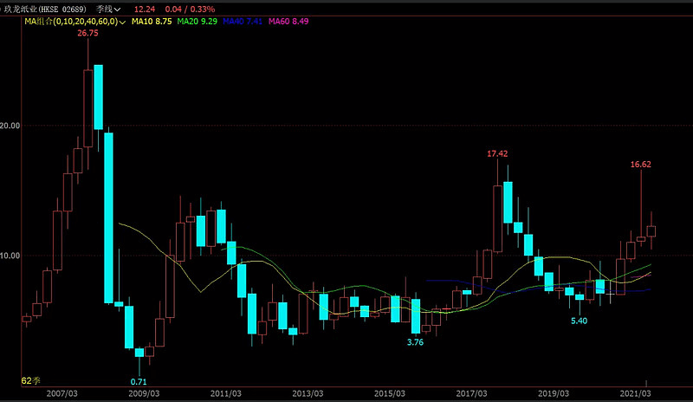693x402 pixels.
Task: Click the 2009/03 date axis label
Action: [x=144, y=393]
